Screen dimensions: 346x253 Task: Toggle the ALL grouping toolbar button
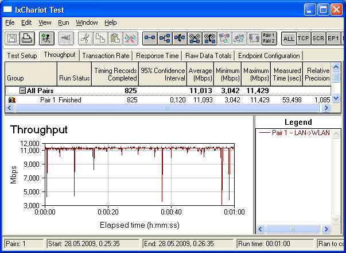pyautogui.click(x=289, y=39)
